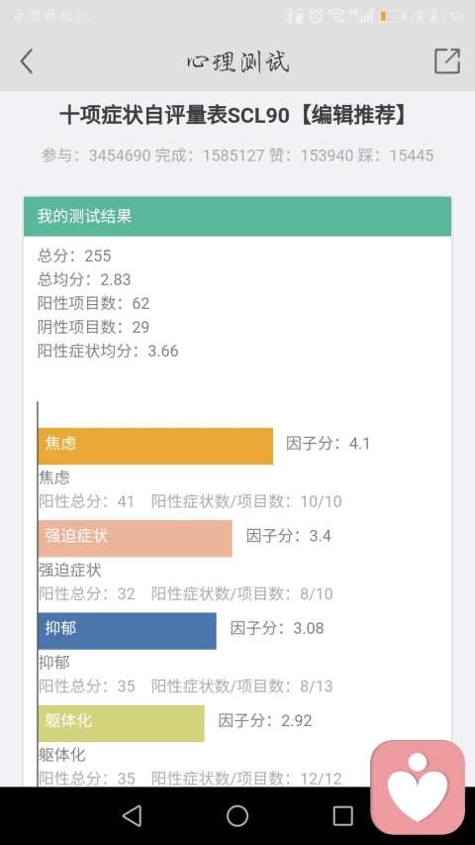
Task: Tap the pink 强迫症状 bar
Action: (136, 538)
